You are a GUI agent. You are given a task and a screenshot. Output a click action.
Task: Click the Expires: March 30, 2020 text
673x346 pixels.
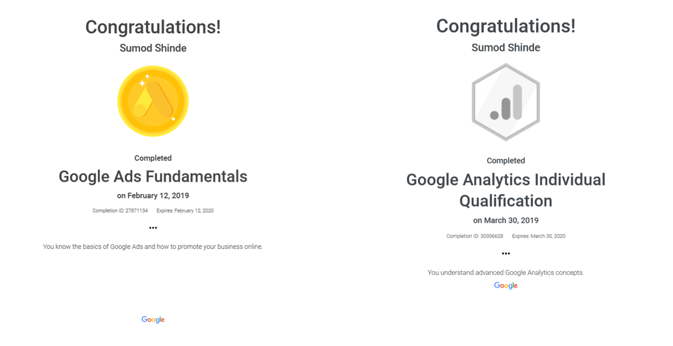(x=538, y=236)
